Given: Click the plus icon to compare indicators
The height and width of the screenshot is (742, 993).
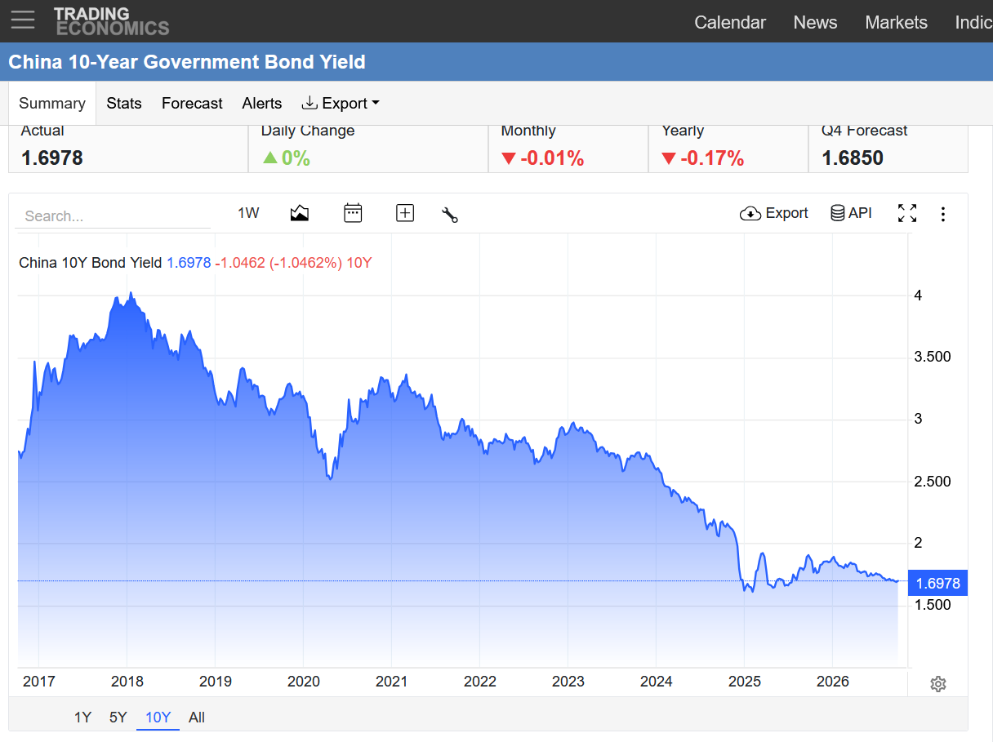Looking at the screenshot, I should [405, 214].
